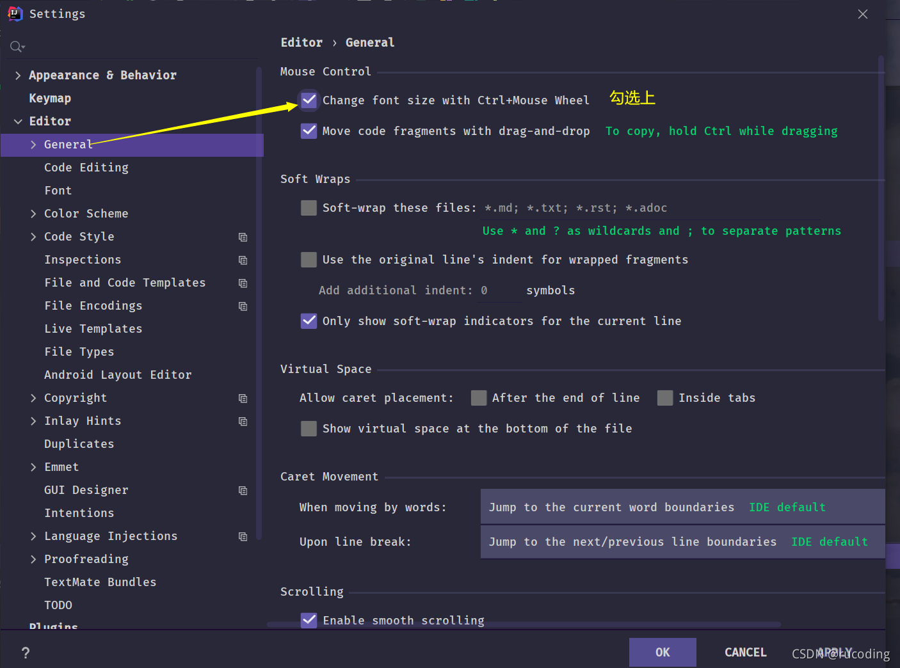
Task: Click the CANCEL button
Action: coord(746,652)
